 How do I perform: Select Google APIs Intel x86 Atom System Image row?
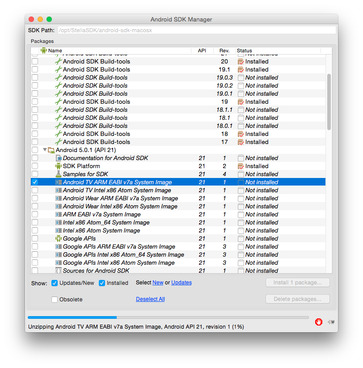178,262
